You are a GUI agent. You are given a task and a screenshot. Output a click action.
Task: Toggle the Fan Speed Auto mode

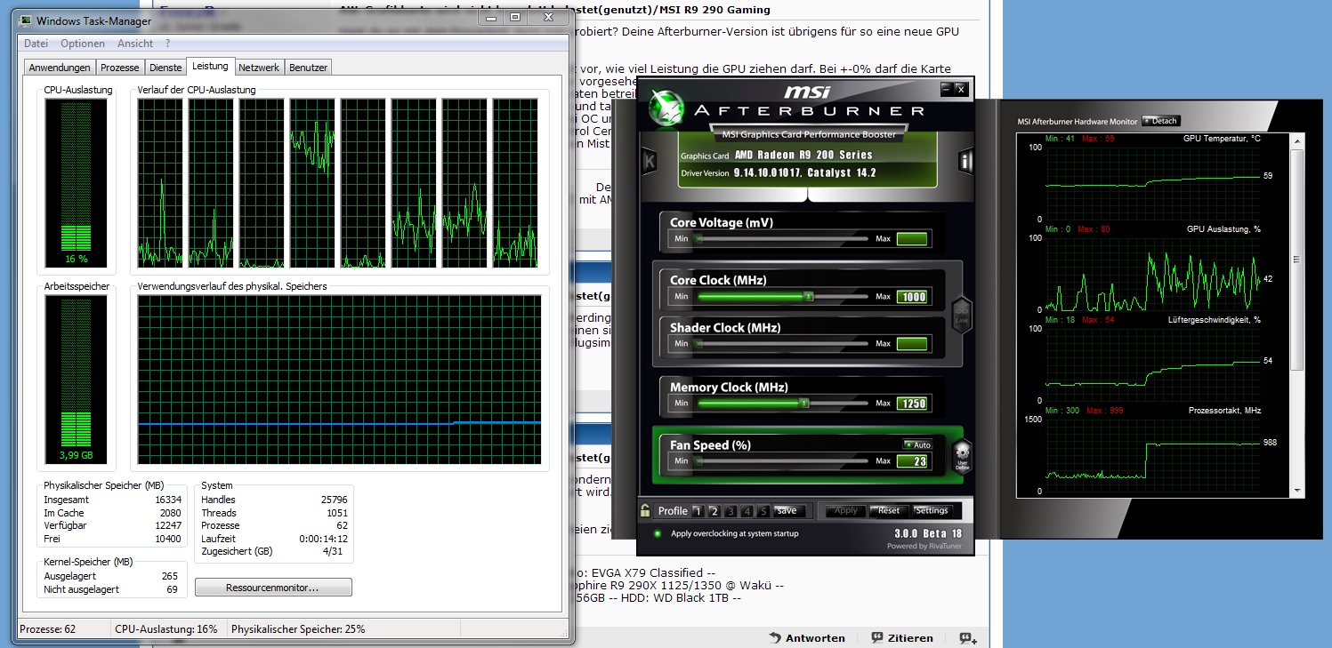click(917, 444)
